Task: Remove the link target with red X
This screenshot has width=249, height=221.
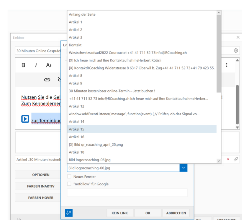Action: coord(228,159)
